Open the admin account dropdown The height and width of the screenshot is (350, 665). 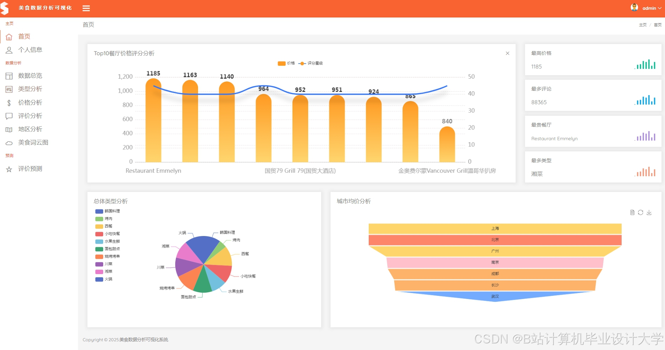(649, 8)
